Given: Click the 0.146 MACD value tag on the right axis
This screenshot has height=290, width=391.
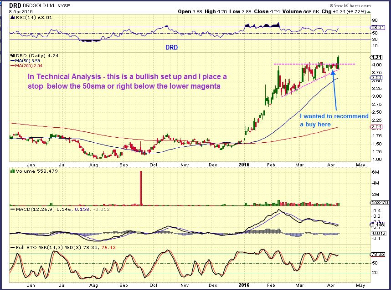Looking at the screenshot, I should coord(378,225).
